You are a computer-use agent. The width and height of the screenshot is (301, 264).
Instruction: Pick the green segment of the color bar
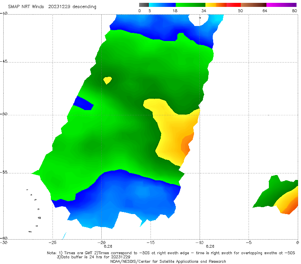(x=190, y=5)
